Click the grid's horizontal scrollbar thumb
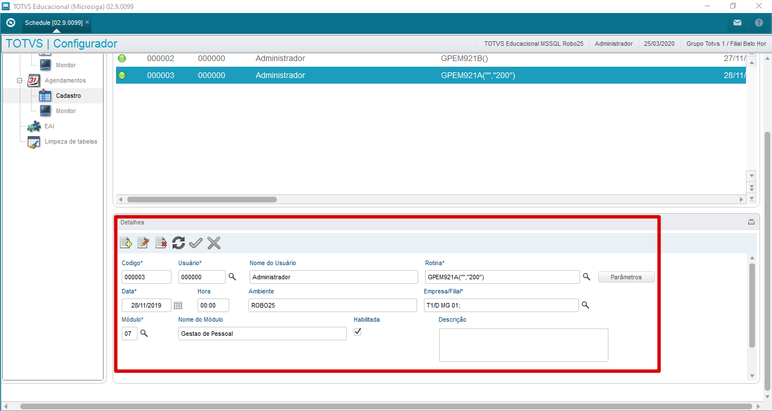 pyautogui.click(x=202, y=200)
